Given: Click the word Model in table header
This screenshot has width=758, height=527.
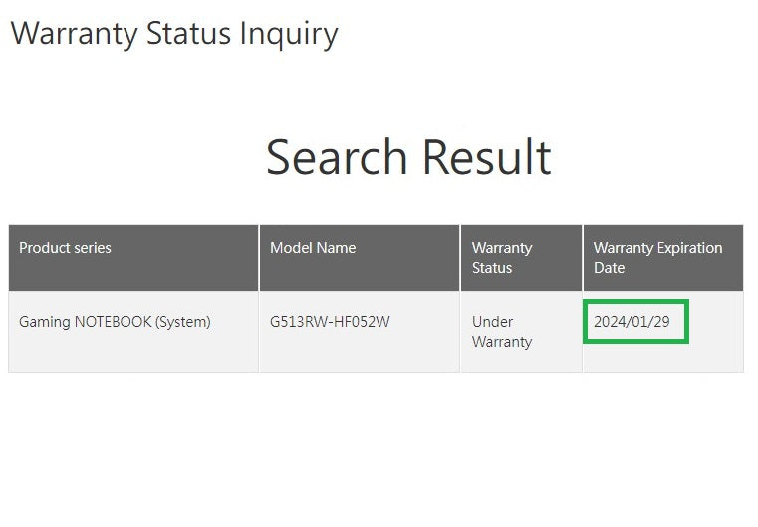Looking at the screenshot, I should [x=289, y=248].
